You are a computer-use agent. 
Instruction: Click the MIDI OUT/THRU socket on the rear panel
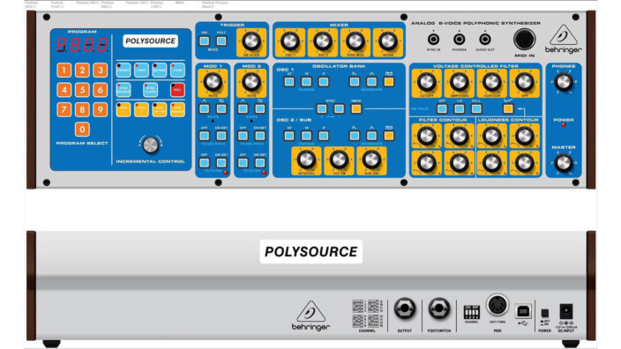(498, 305)
